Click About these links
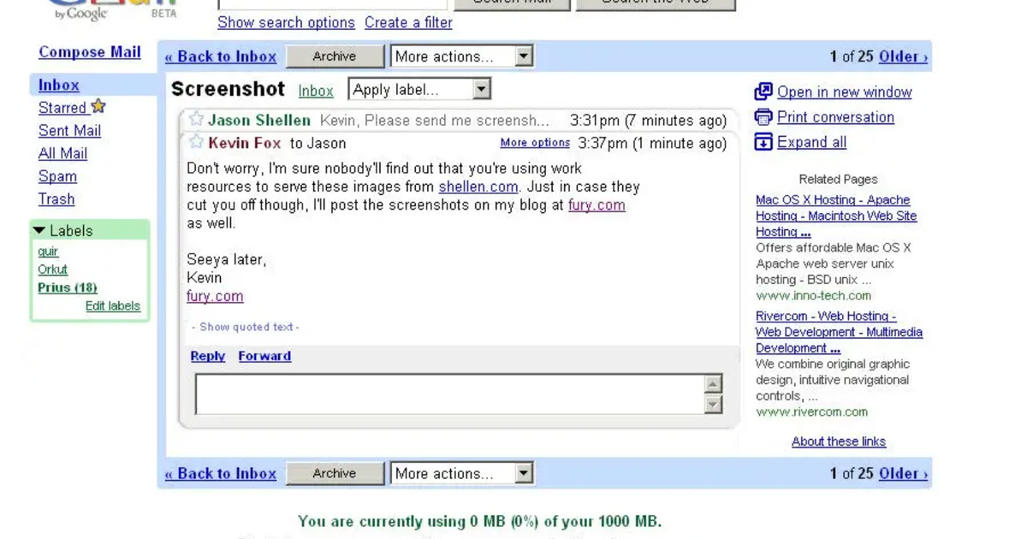The height and width of the screenshot is (539, 1027). coord(839,441)
